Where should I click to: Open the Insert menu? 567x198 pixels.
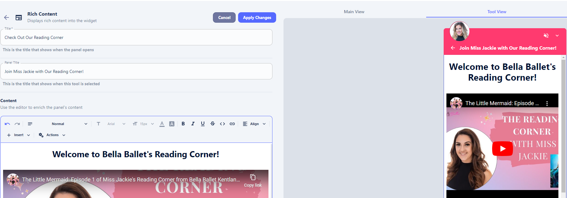point(18,135)
